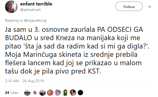Click the 'Replying to' label text
Screen dimensions: 158x97
click(14, 20)
